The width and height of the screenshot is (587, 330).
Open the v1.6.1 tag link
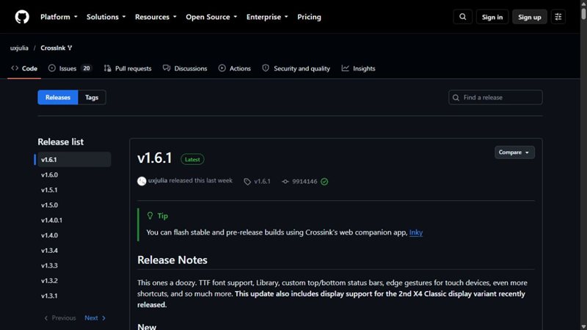click(262, 181)
